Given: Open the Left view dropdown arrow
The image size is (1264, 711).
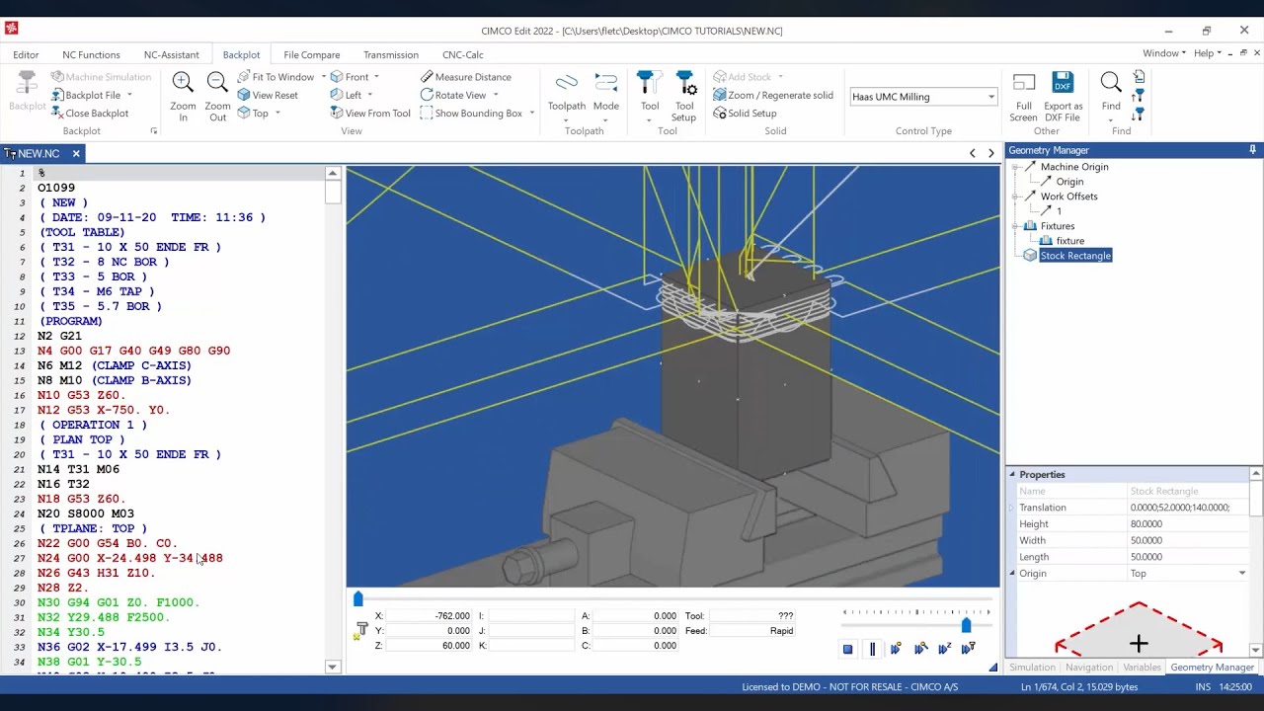Looking at the screenshot, I should pos(369,95).
